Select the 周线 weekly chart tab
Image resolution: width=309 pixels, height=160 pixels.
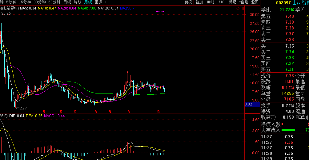(x=78, y=2)
